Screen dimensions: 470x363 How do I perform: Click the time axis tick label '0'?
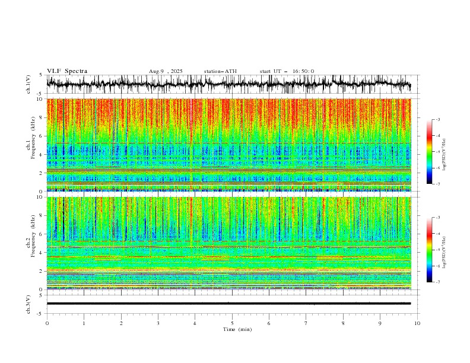point(47,323)
